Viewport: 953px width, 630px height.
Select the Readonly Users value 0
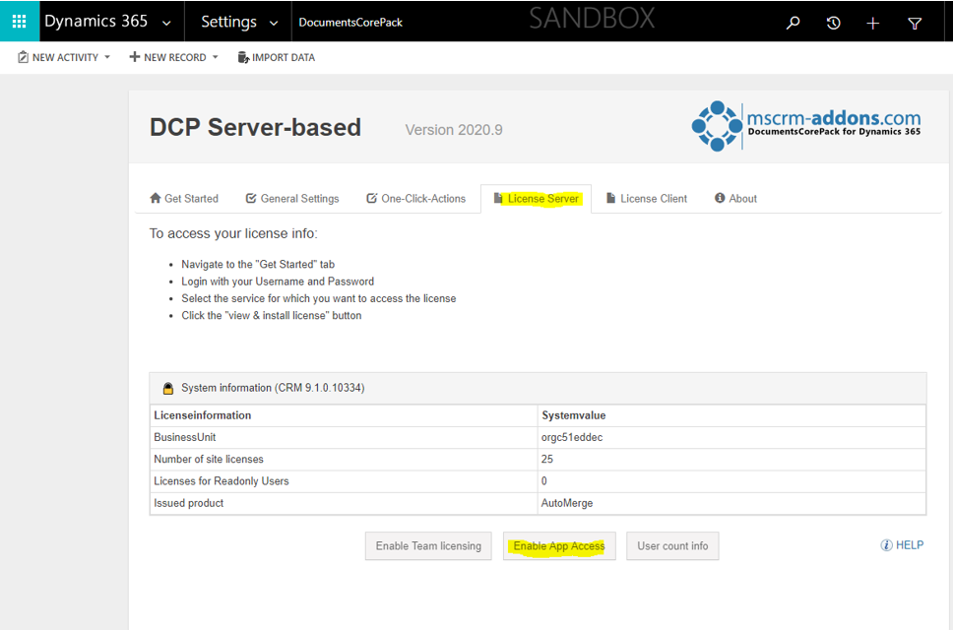544,481
